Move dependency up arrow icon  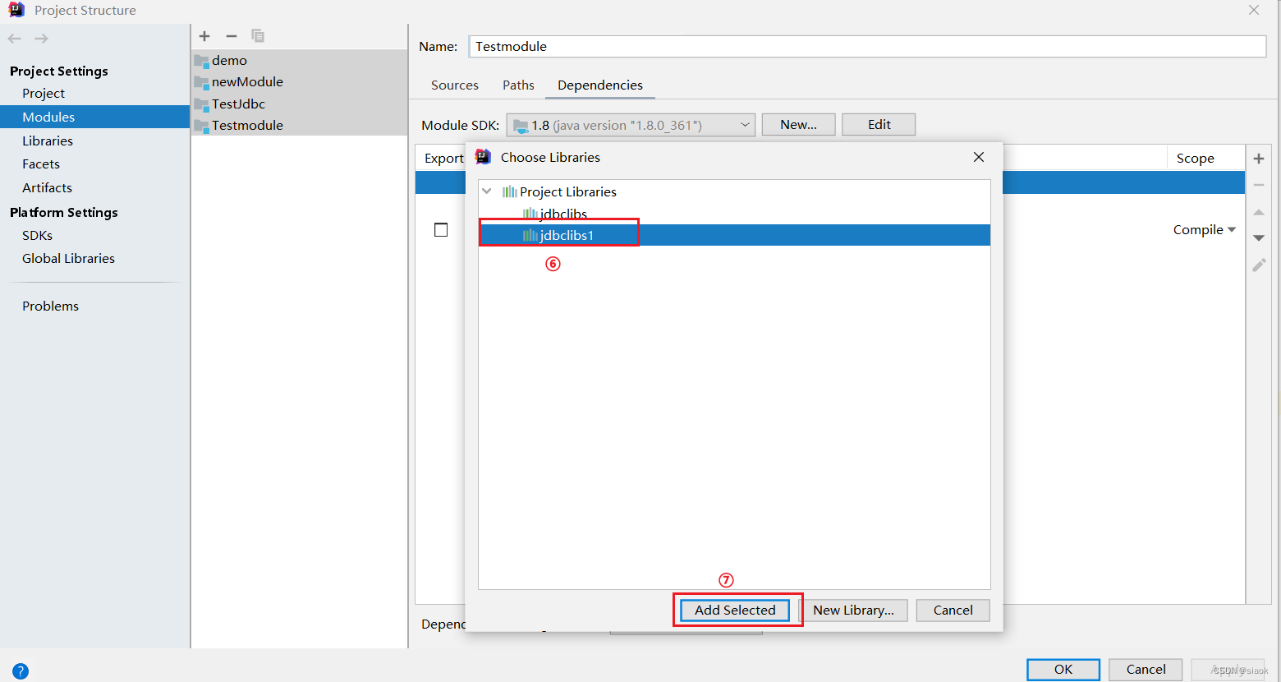click(x=1259, y=212)
